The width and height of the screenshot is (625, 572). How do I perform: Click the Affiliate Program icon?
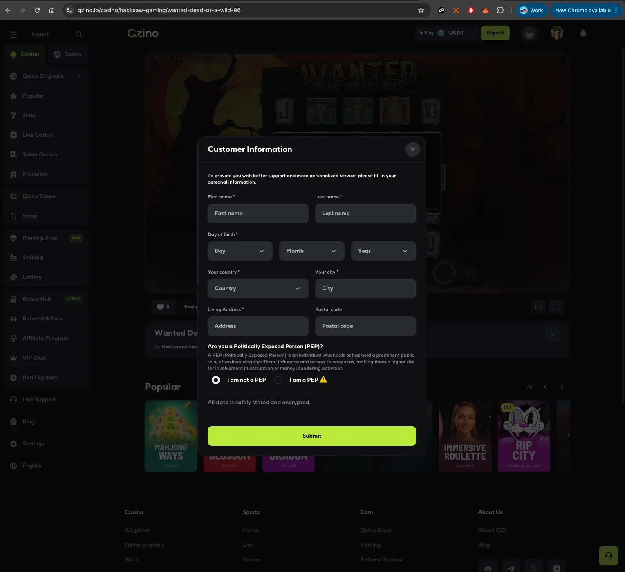pyautogui.click(x=13, y=338)
